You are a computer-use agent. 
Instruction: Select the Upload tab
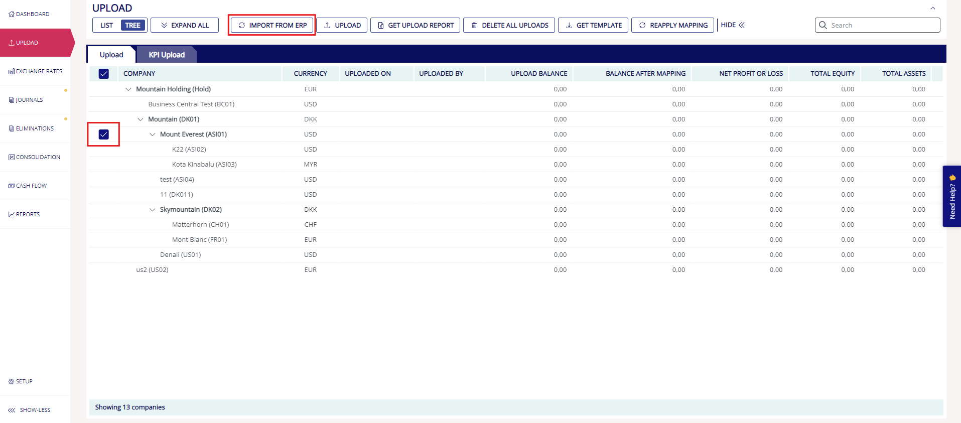click(x=111, y=55)
